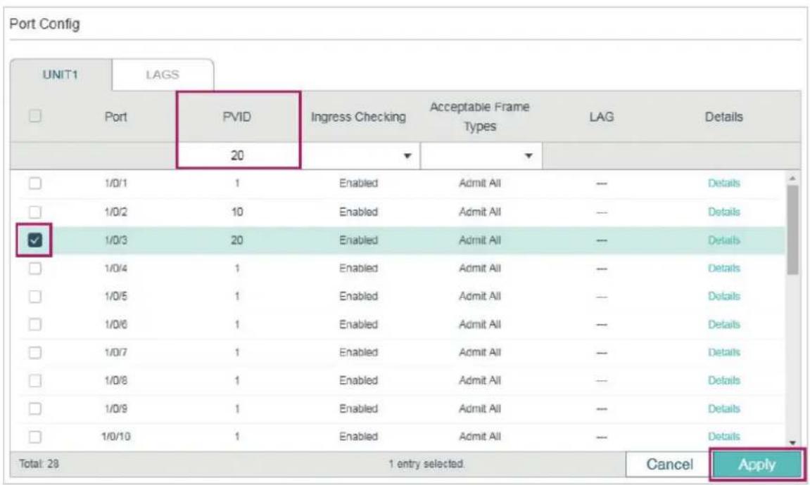Open Details link for port 1/0/3
Viewport: 810px width, 485px height.
pos(723,240)
